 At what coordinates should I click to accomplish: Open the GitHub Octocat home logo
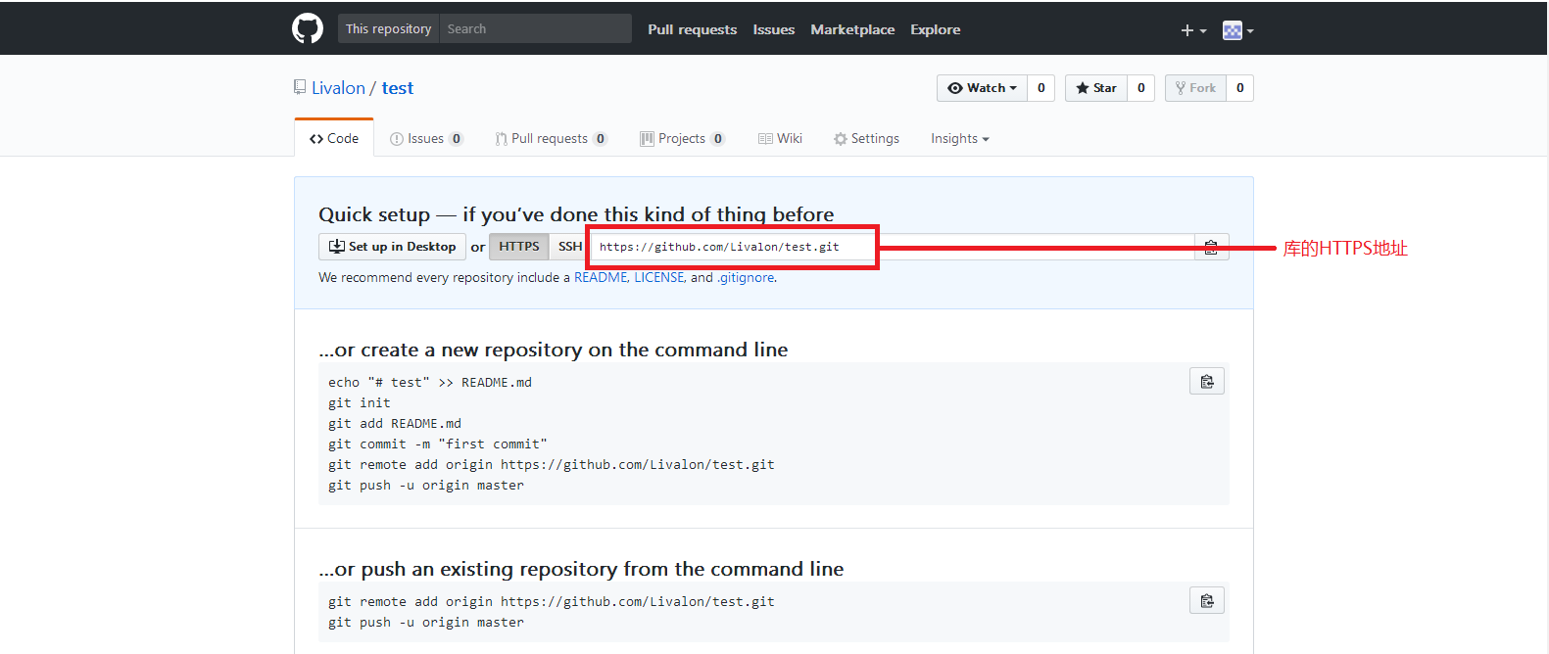tap(308, 28)
